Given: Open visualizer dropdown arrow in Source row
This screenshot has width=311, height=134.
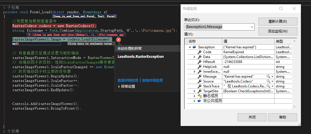Looking at the screenshot, I should pyautogui.click(x=272, y=81).
